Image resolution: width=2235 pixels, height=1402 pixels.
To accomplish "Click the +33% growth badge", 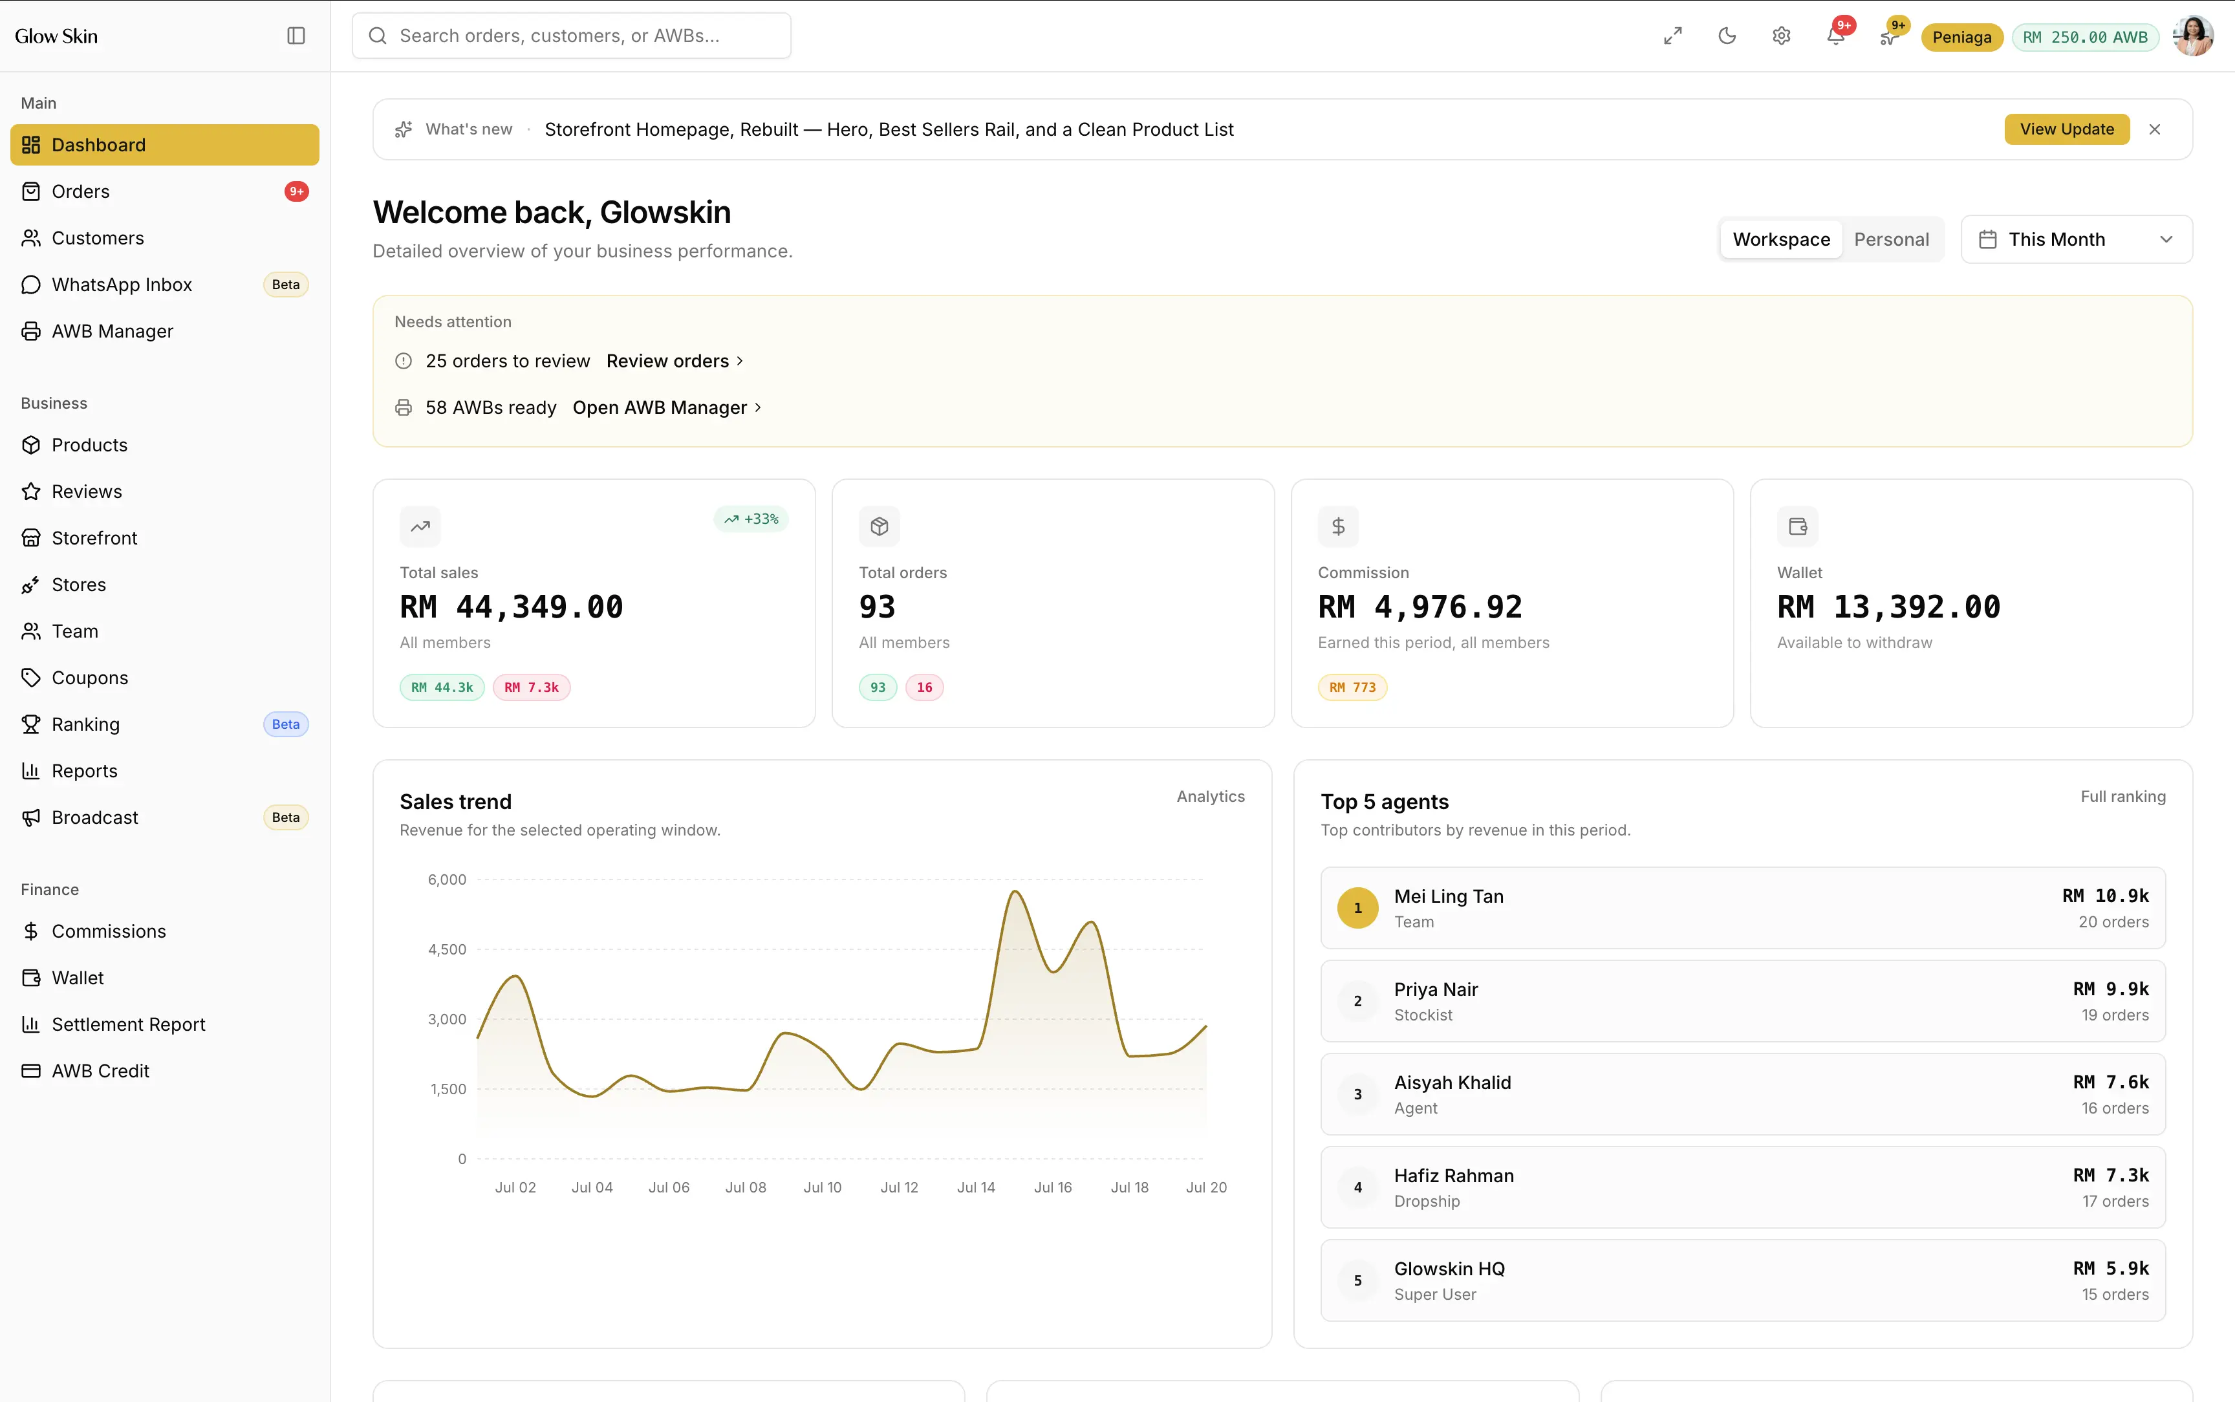I will click(751, 519).
